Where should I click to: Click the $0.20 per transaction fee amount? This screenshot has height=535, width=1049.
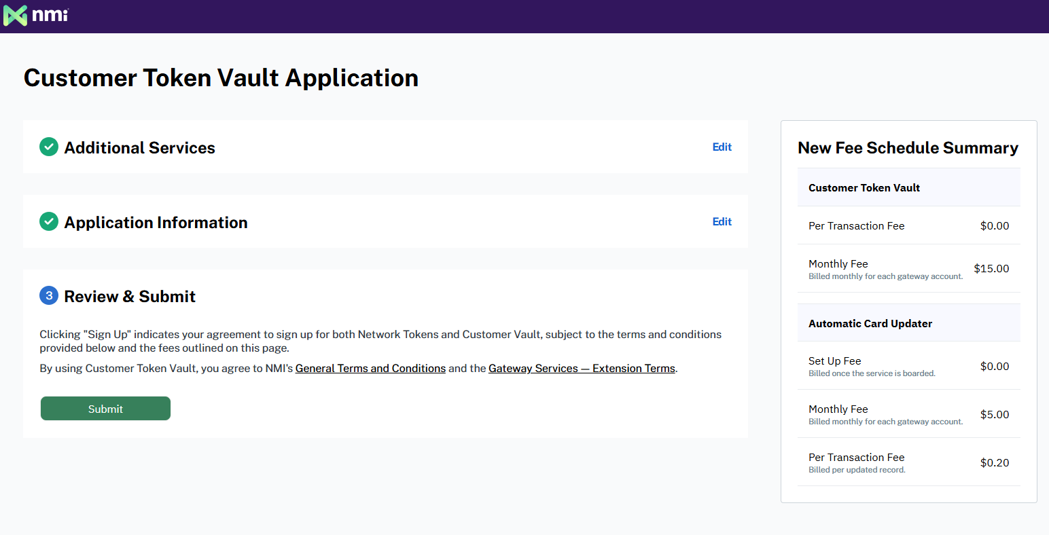click(995, 462)
